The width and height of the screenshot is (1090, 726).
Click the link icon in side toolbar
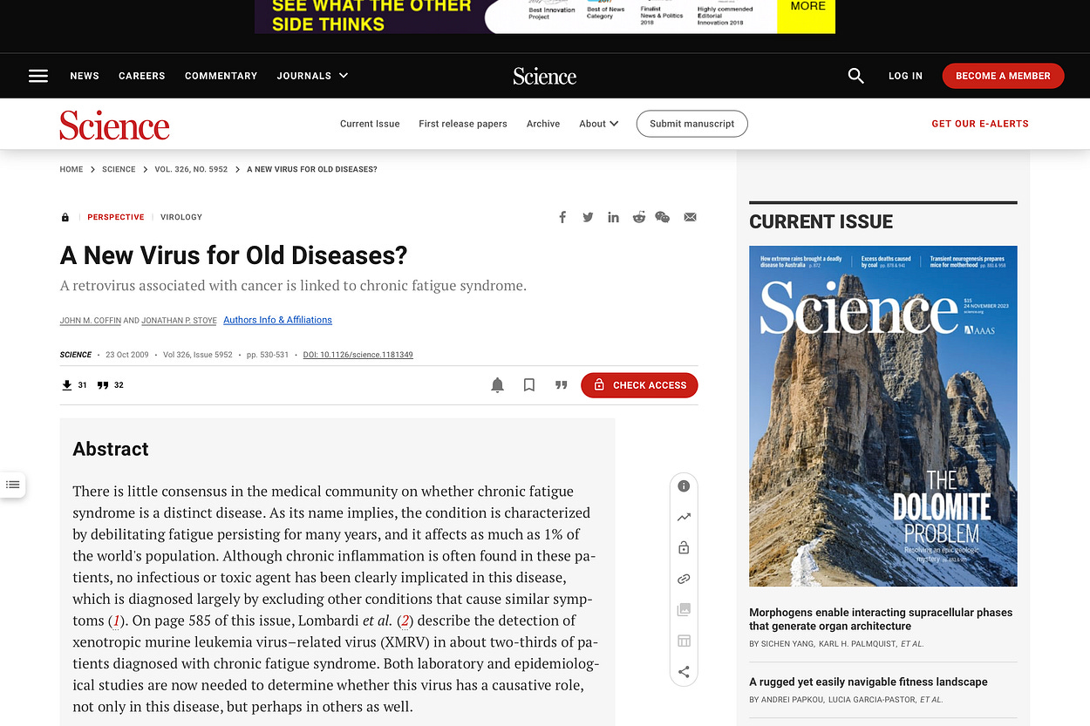(684, 579)
